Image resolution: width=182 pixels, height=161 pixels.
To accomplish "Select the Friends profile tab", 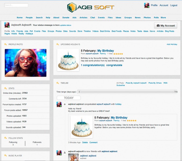I will pos(20,31).
